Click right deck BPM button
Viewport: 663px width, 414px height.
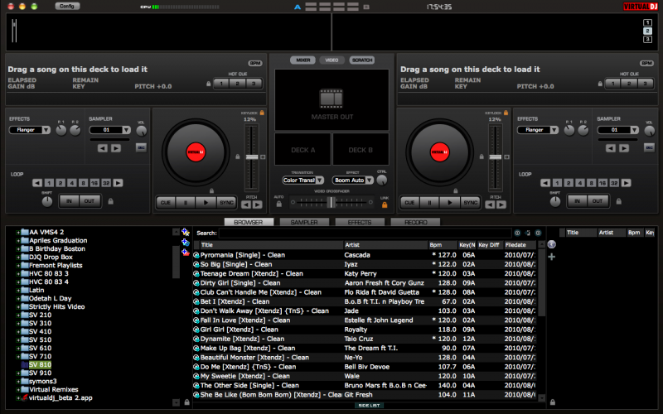(x=646, y=64)
